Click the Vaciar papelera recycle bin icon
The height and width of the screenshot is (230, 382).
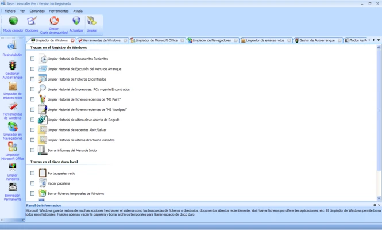(43, 183)
